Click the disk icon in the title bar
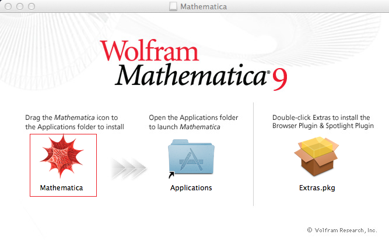Image resolution: width=389 pixels, height=245 pixels. (x=173, y=6)
